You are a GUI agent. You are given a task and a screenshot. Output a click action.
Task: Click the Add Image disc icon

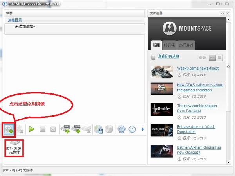click(x=9, y=129)
